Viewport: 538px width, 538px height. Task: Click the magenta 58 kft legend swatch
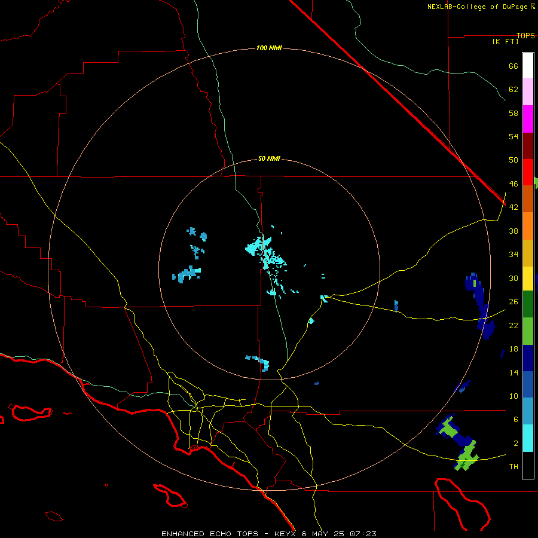[528, 119]
